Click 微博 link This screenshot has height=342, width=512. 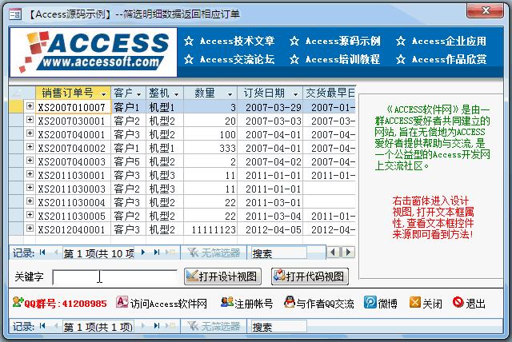coord(381,303)
